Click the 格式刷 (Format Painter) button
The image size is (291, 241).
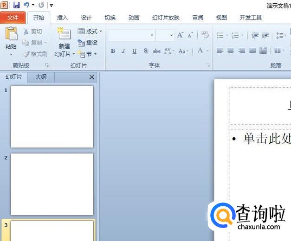(35, 54)
